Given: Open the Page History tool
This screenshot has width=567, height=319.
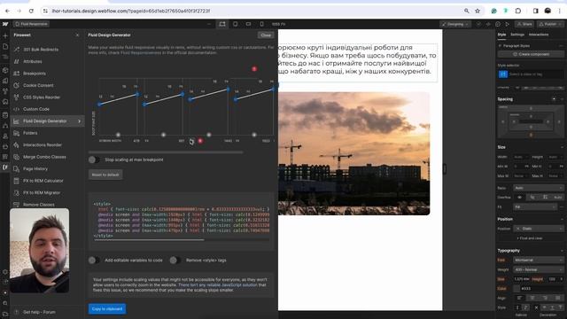Looking at the screenshot, I should pyautogui.click(x=47, y=169).
